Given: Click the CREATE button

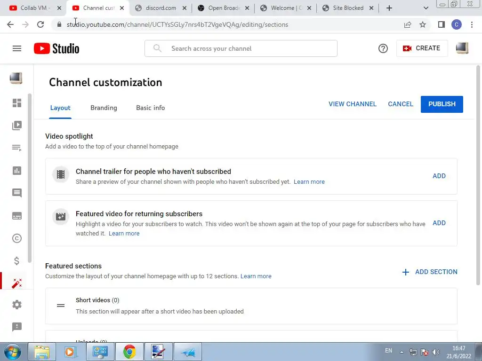Looking at the screenshot, I should (422, 48).
